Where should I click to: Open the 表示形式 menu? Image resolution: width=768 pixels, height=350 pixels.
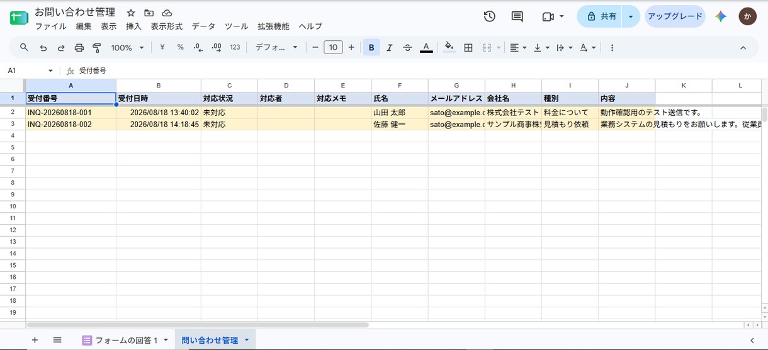[x=167, y=26]
